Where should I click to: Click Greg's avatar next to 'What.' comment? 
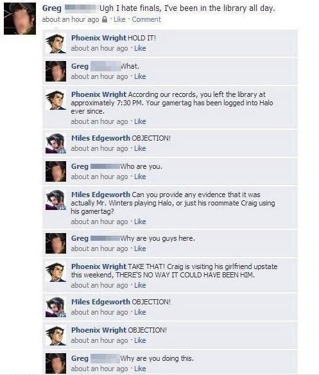click(x=56, y=71)
